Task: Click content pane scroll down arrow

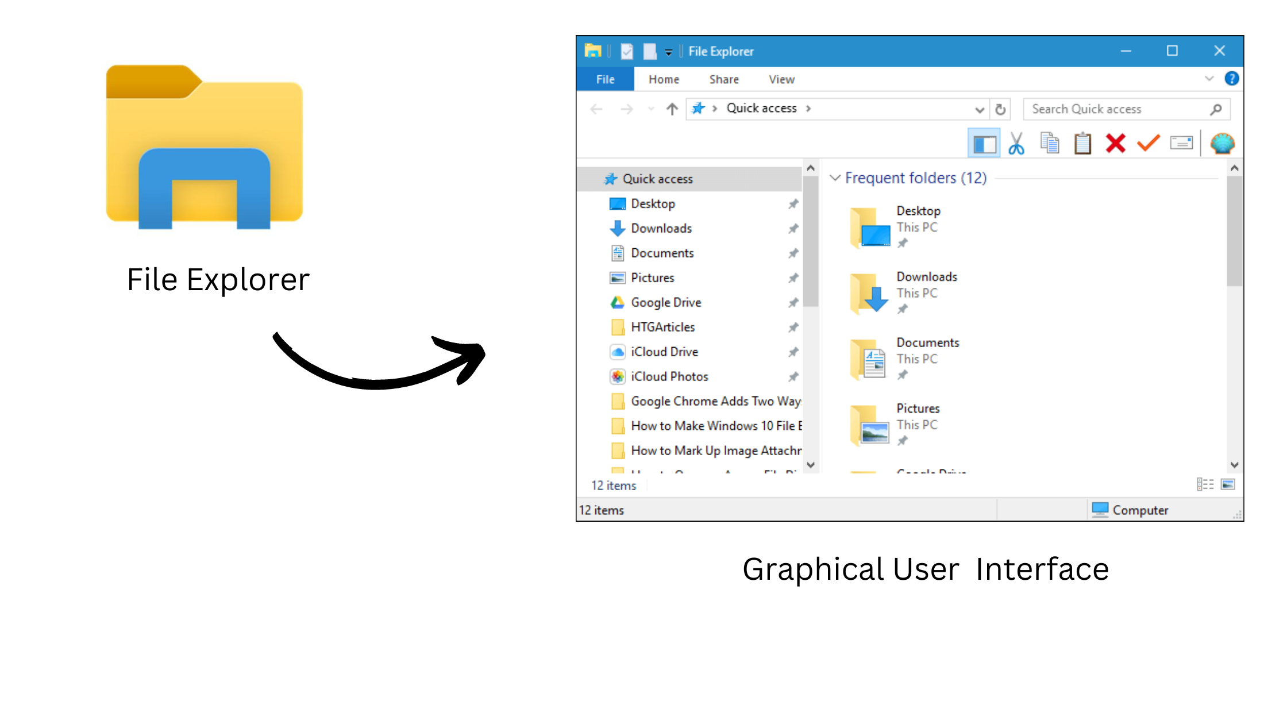Action: pos(1234,465)
